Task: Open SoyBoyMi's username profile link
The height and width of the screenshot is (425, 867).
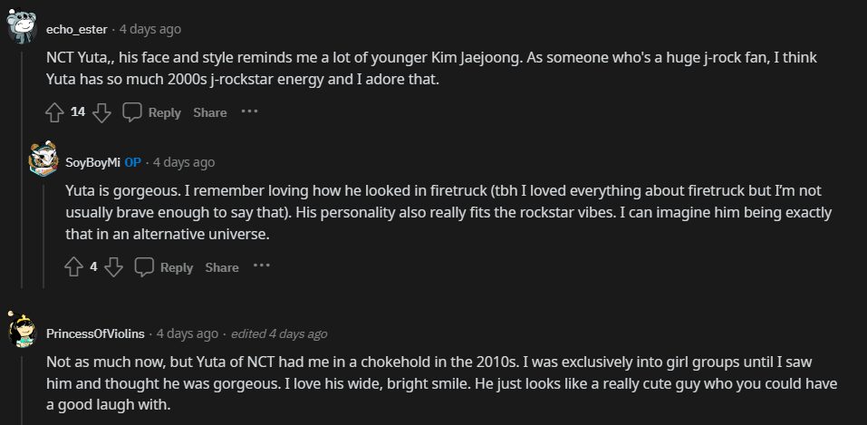Action: (x=93, y=162)
